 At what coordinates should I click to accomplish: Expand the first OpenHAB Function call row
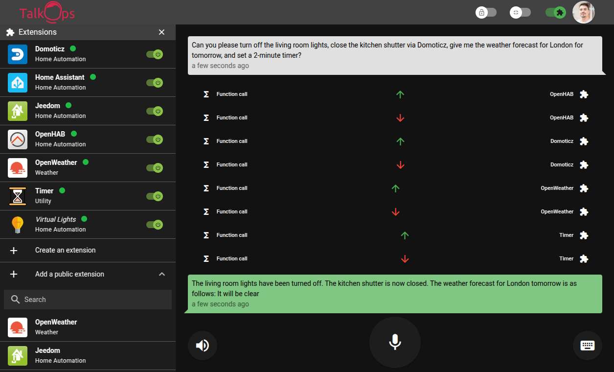[395, 94]
